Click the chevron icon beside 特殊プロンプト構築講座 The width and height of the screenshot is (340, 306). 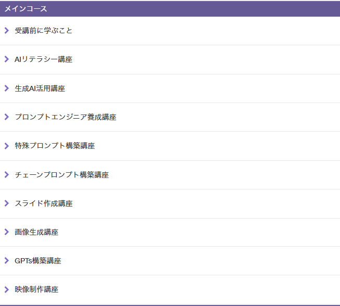click(x=7, y=146)
